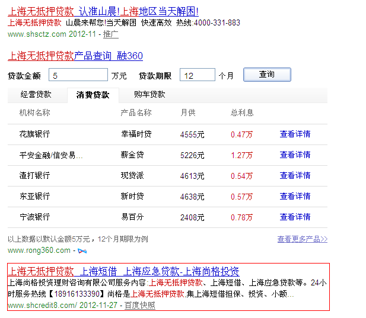Image resolution: width=366 pixels, height=318 pixels.
Task: Click the 推广 link
Action: click(111, 34)
